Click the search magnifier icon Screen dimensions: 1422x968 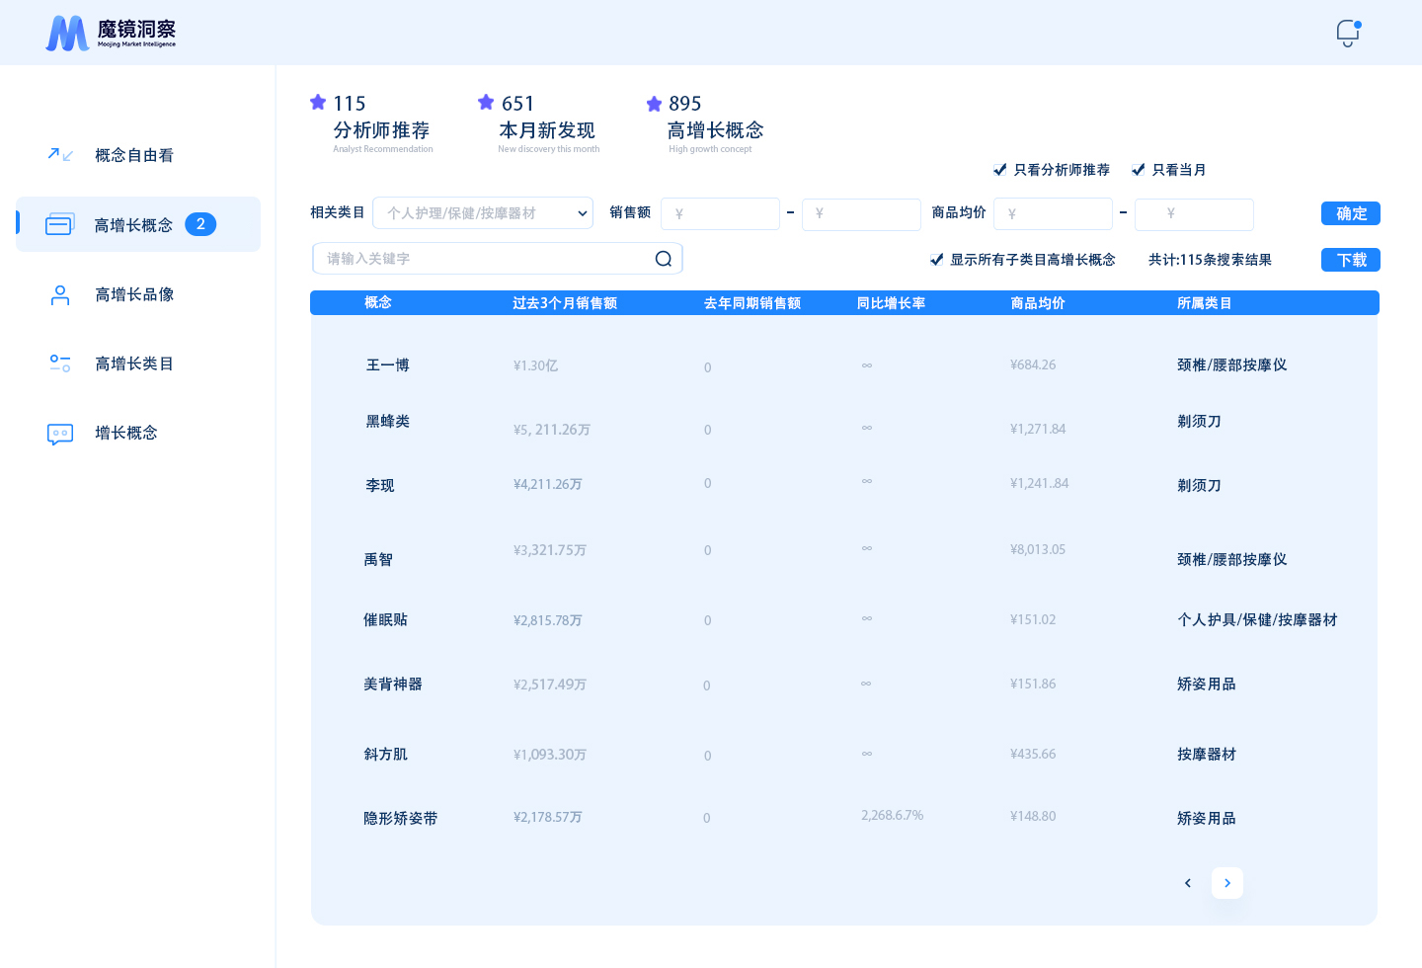pos(664,259)
